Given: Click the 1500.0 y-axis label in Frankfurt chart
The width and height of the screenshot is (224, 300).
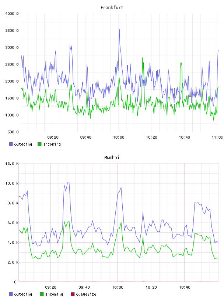Looking at the screenshot, I should pyautogui.click(x=12, y=98).
